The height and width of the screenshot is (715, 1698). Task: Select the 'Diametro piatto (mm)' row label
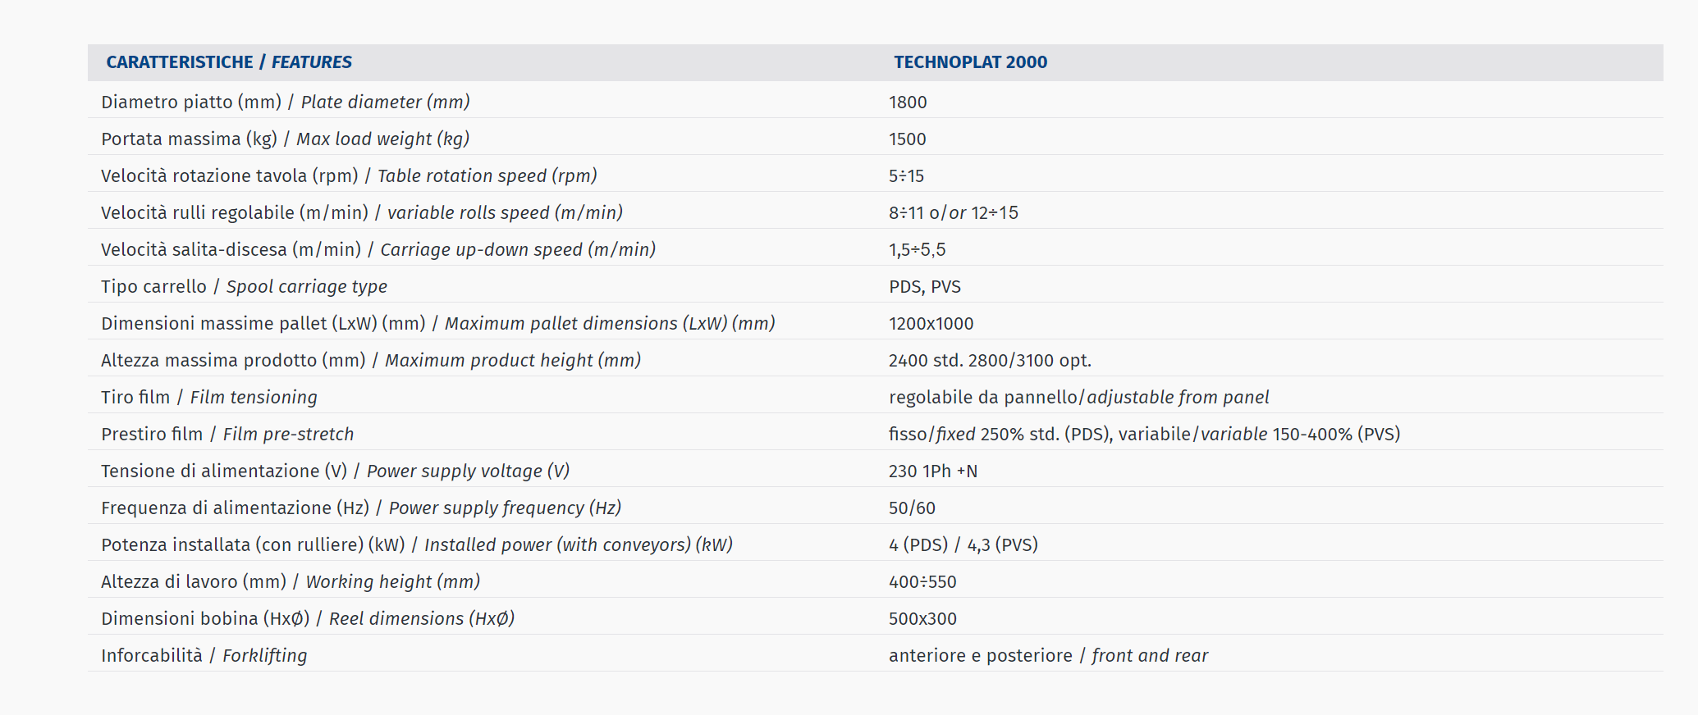click(x=286, y=102)
